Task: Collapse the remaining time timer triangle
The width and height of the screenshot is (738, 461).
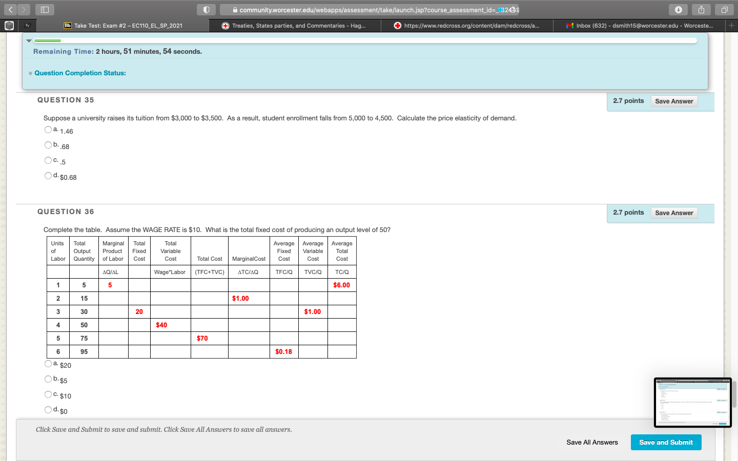Action: click(x=29, y=40)
